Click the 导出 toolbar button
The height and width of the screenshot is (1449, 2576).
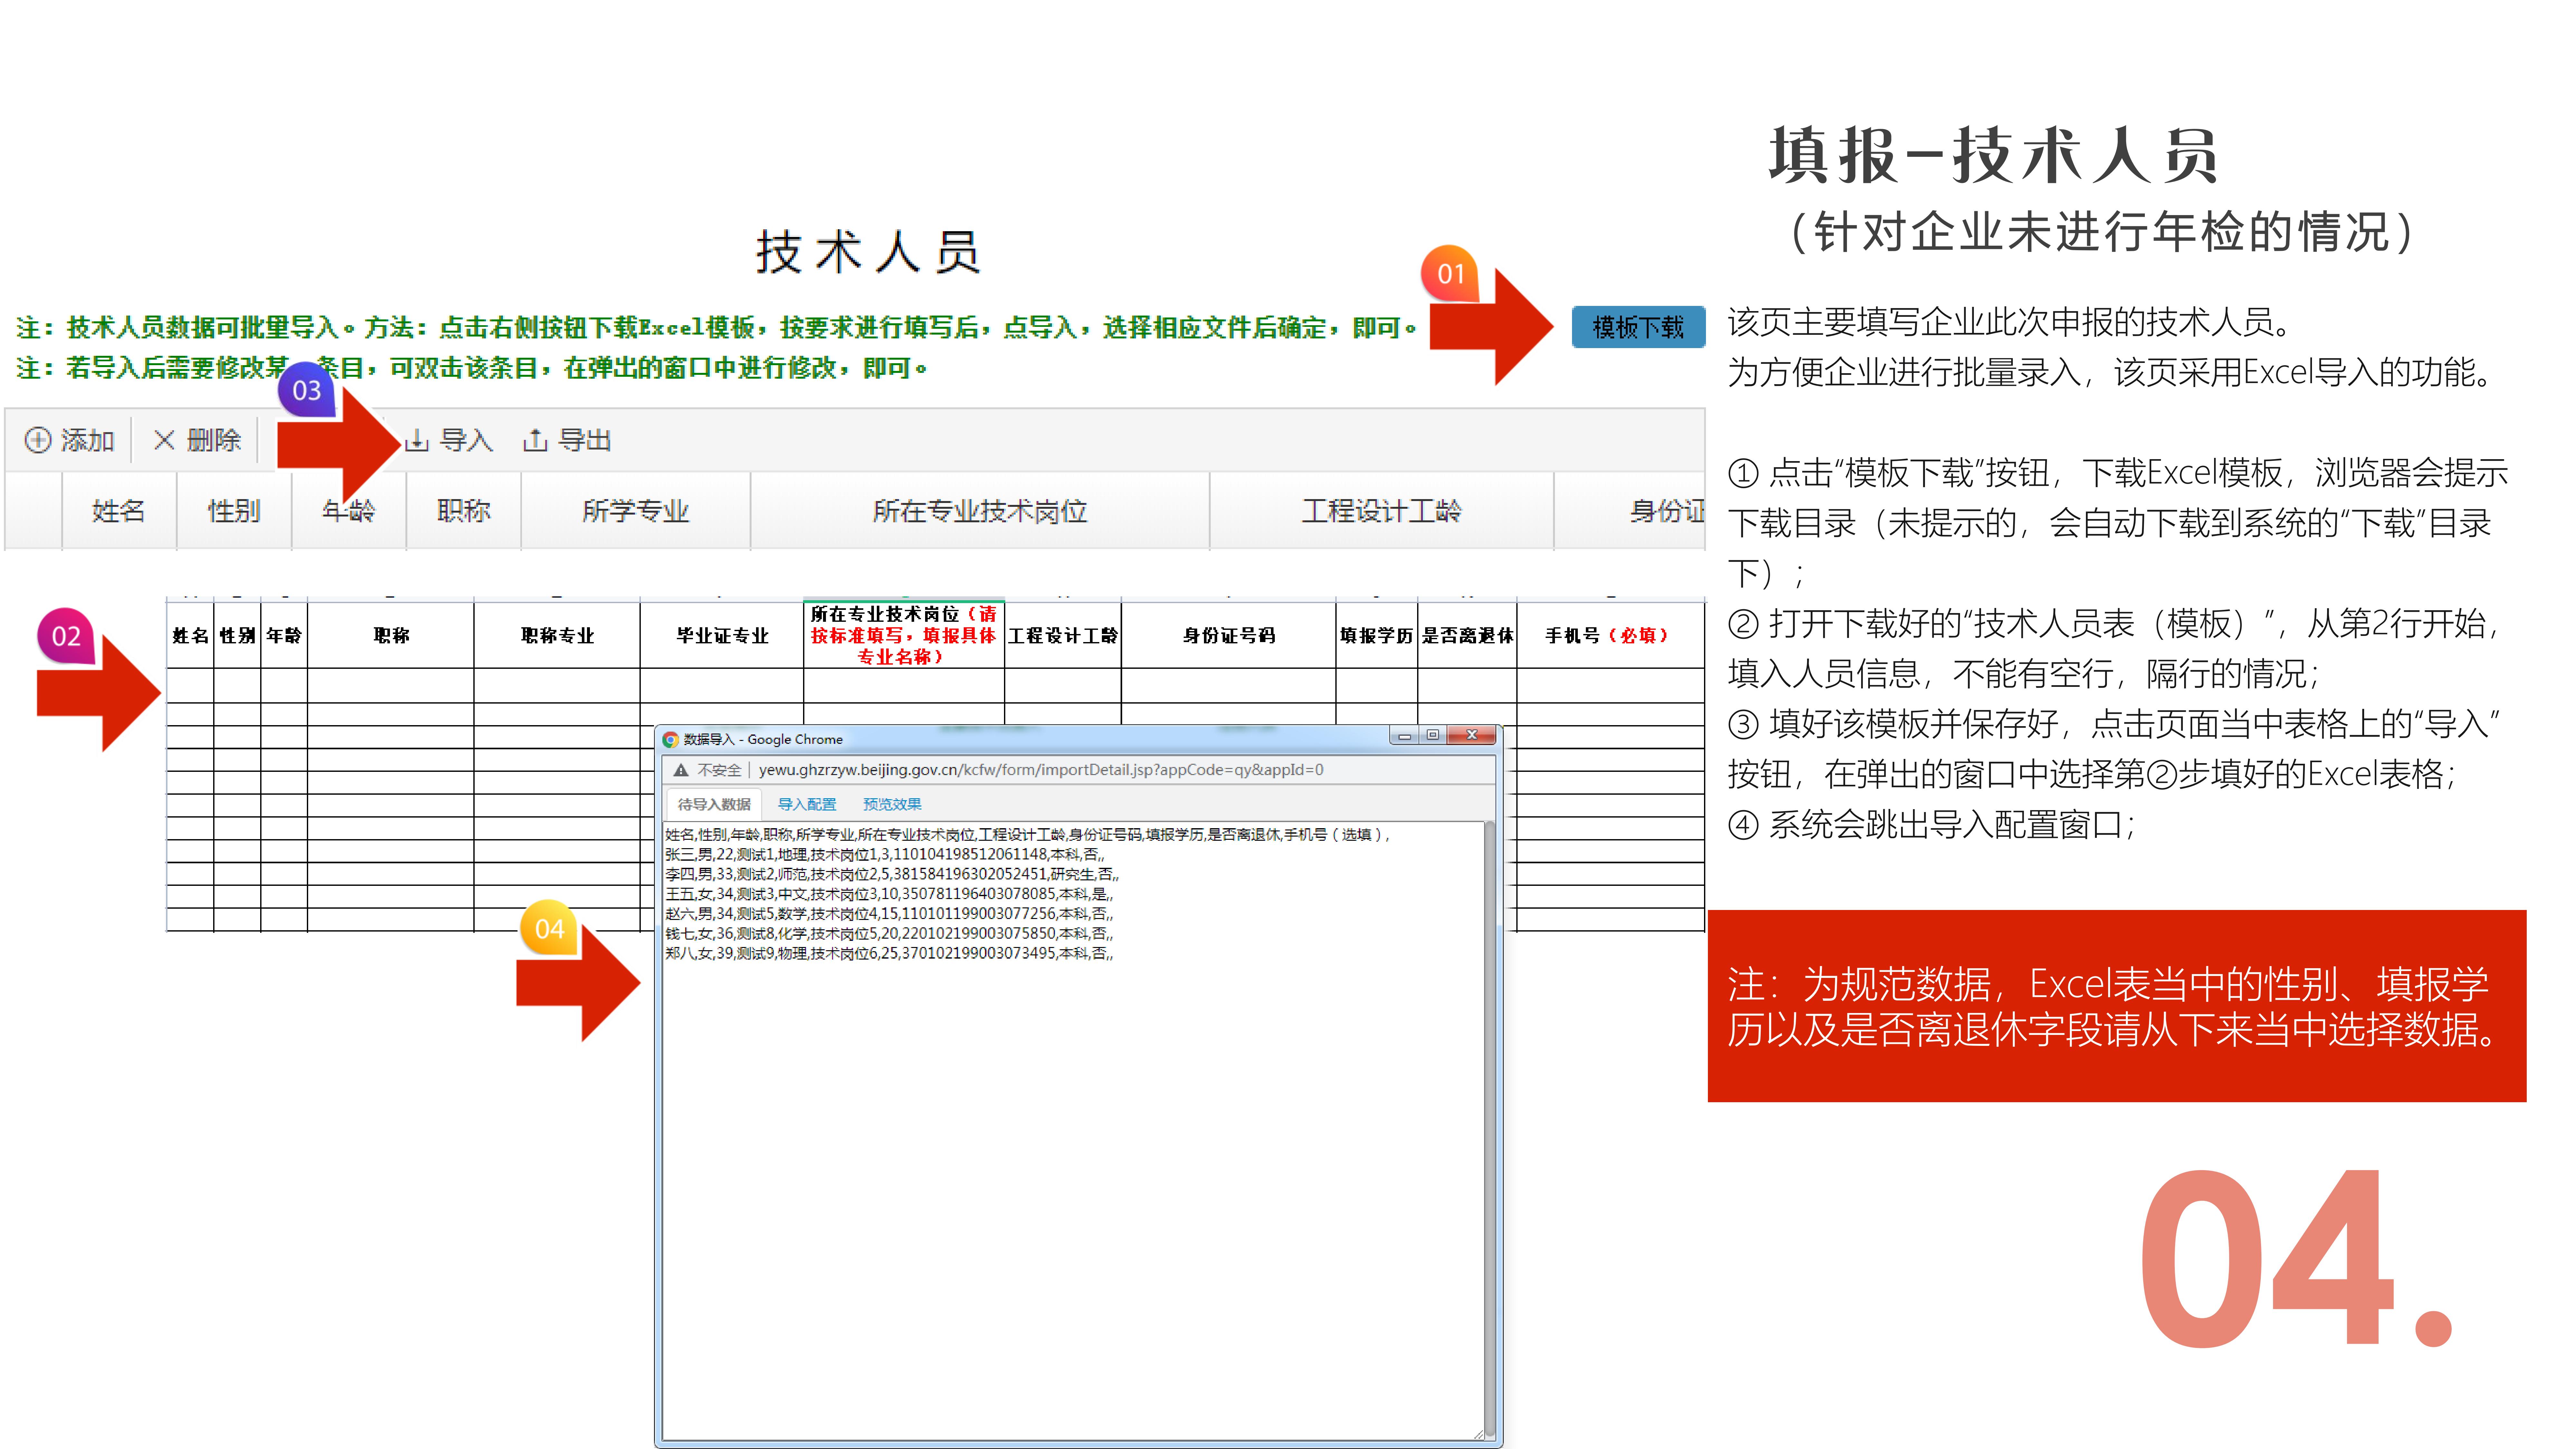coord(567,440)
